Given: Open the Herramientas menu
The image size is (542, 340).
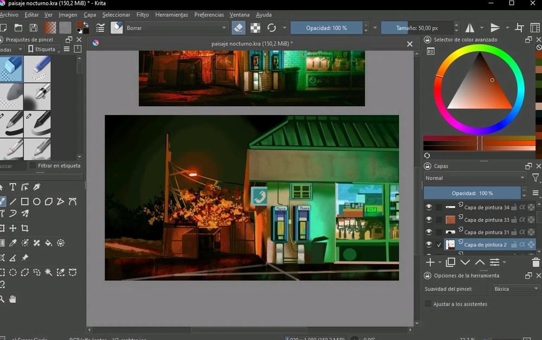Looking at the screenshot, I should (x=171, y=15).
